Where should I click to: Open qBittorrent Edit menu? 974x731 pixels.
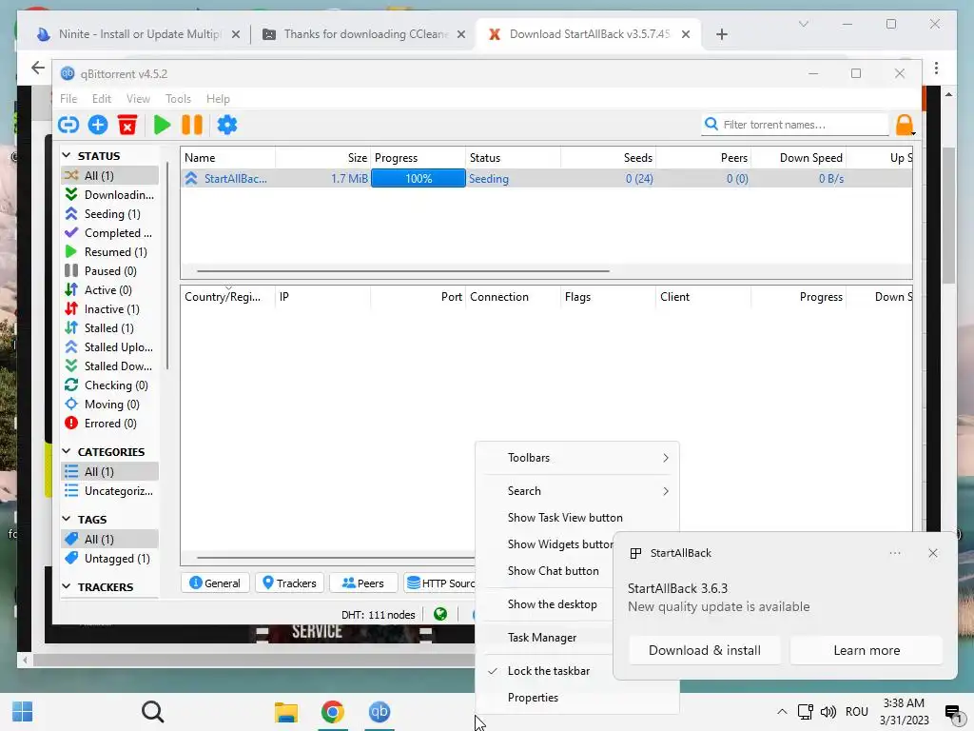tap(101, 99)
